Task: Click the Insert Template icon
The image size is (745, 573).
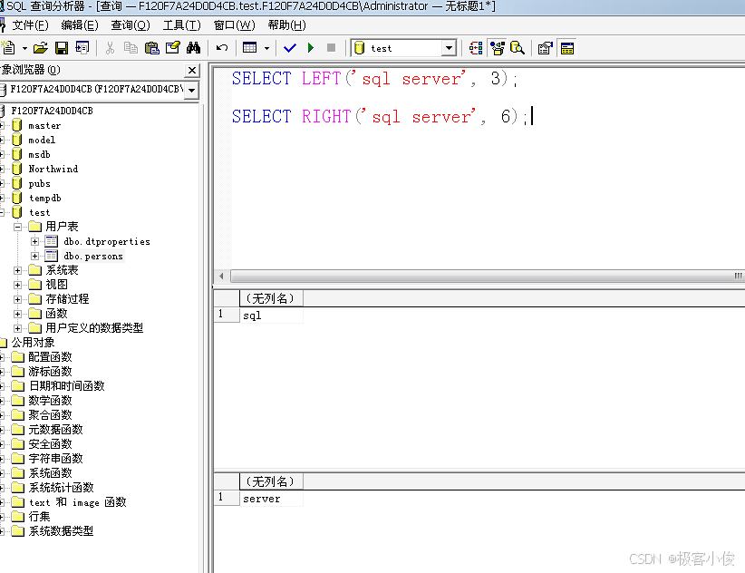Action: coord(82,48)
